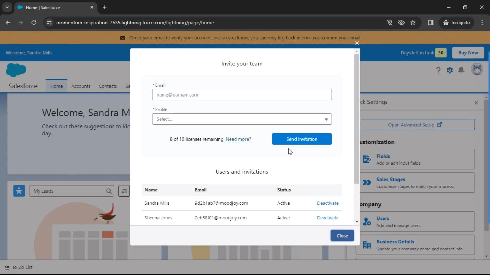Click the Name column header

pyautogui.click(x=151, y=190)
